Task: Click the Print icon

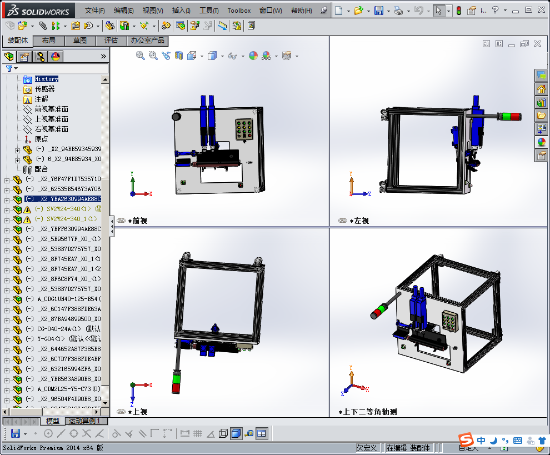Action: [x=398, y=11]
